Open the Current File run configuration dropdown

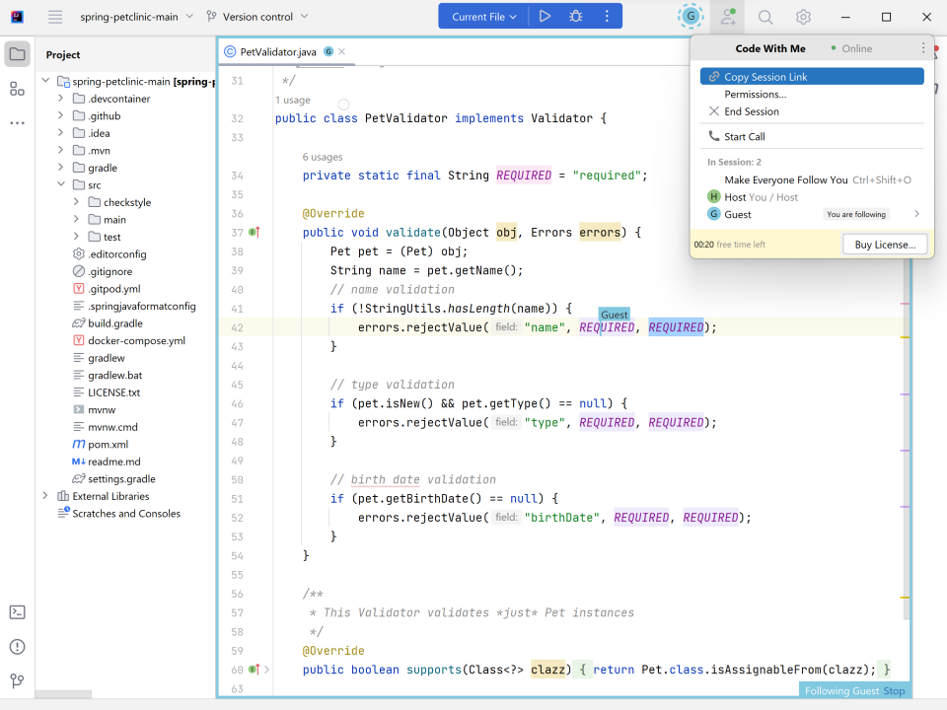pyautogui.click(x=483, y=17)
